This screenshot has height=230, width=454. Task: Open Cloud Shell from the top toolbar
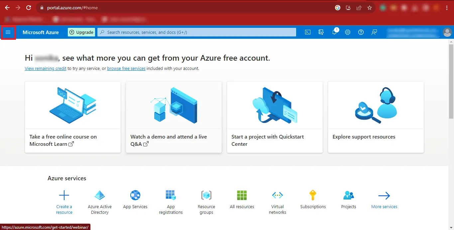click(307, 32)
